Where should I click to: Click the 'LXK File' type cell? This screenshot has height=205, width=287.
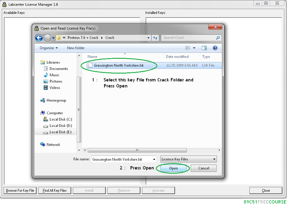coord(208,65)
